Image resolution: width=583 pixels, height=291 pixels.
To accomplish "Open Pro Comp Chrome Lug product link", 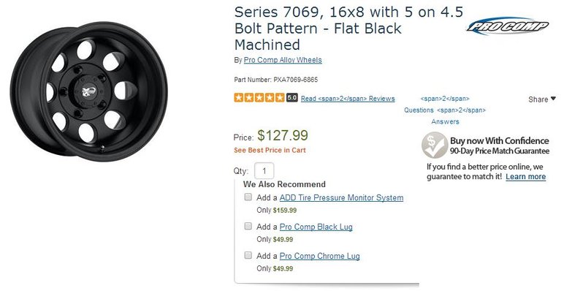I will point(320,256).
